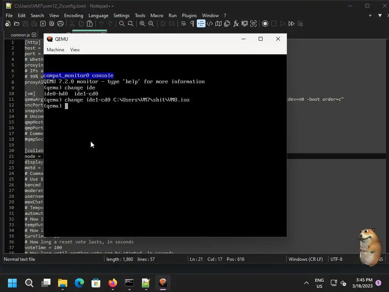Open the View menu in QEMU
The width and height of the screenshot is (389, 292).
tap(75, 50)
